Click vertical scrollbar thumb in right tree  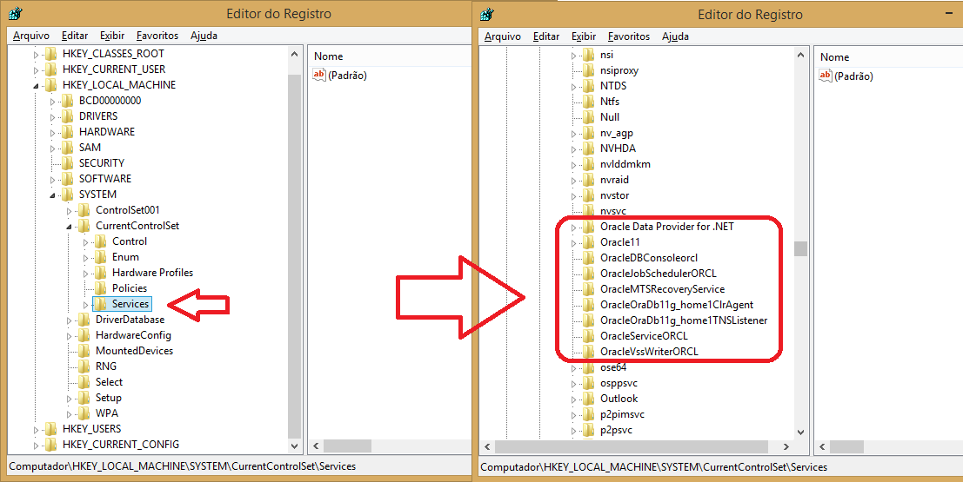click(800, 248)
